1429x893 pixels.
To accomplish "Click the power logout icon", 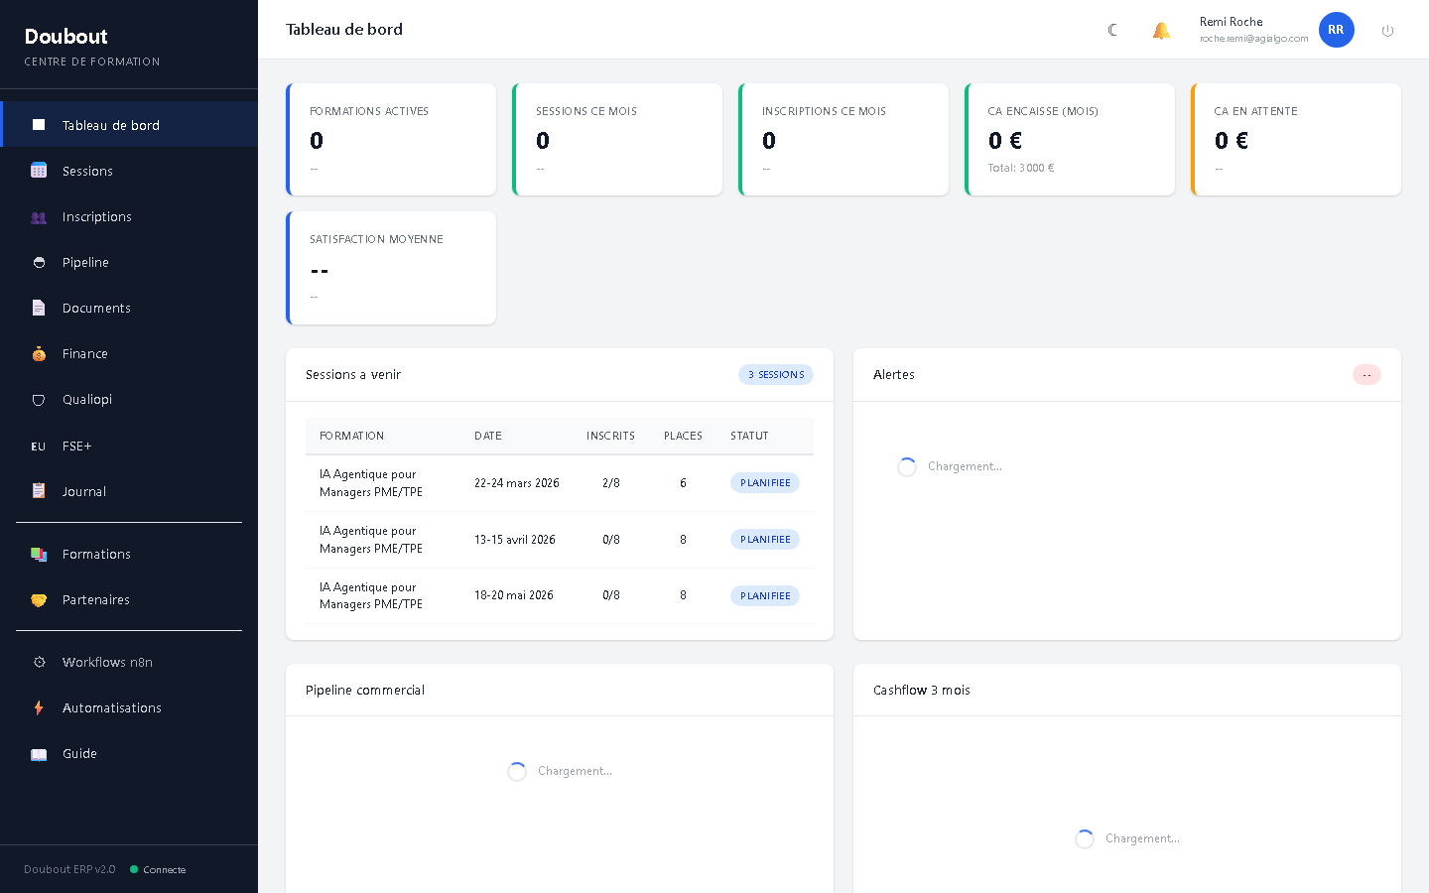I will click(x=1387, y=30).
